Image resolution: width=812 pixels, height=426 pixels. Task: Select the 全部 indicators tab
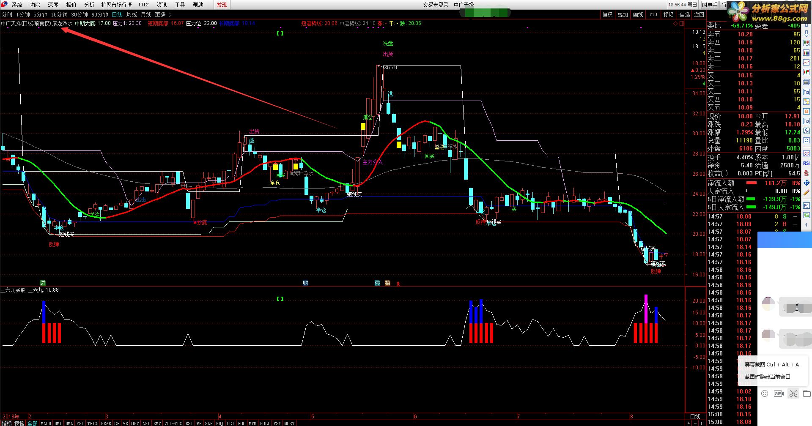click(x=33, y=423)
